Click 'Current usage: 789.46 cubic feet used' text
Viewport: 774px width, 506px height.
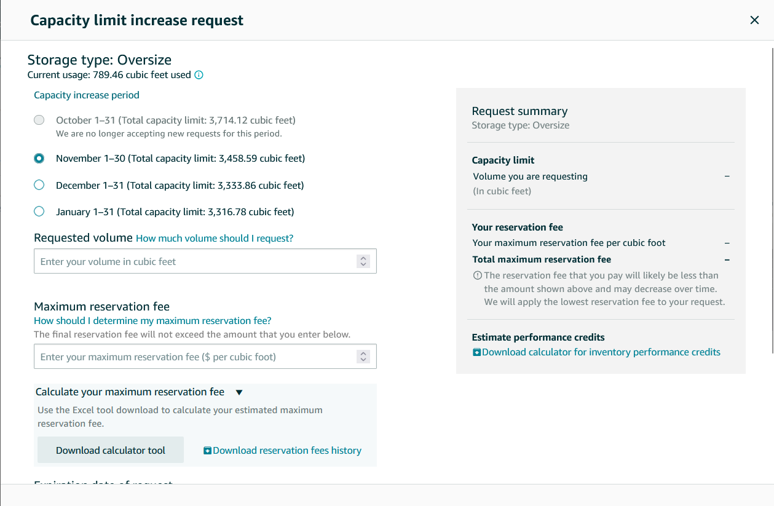coord(109,75)
